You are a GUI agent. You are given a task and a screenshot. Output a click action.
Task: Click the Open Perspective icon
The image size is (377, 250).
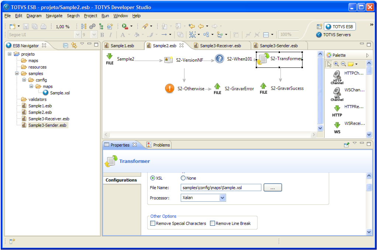click(x=319, y=27)
